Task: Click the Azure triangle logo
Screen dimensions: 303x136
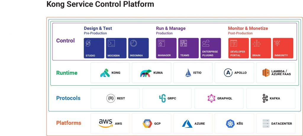Action: click(x=187, y=124)
